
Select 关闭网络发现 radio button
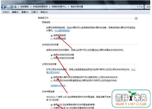(52, 39)
